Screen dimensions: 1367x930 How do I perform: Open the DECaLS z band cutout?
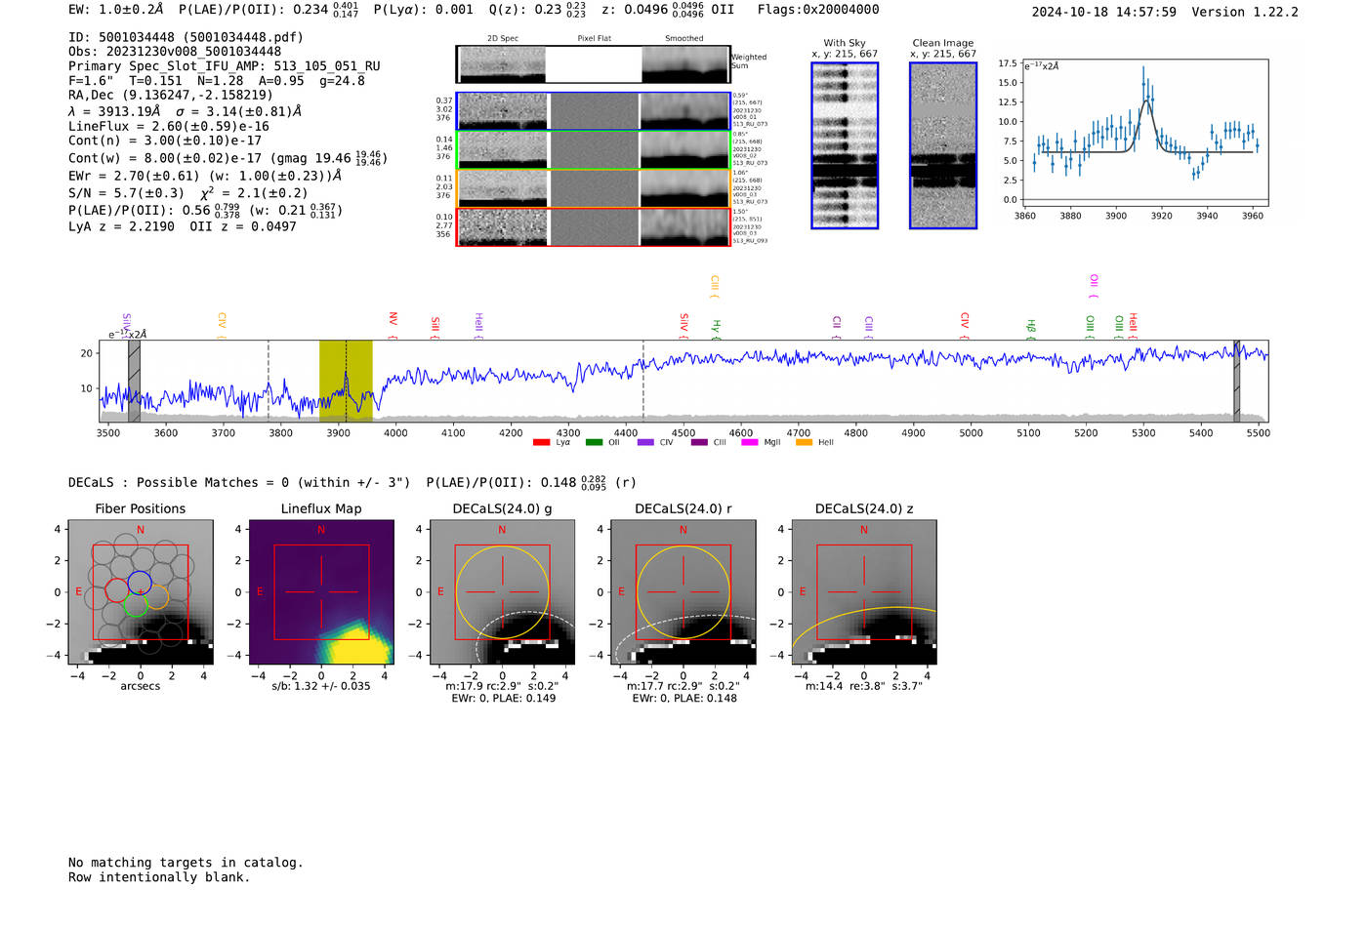click(x=863, y=592)
